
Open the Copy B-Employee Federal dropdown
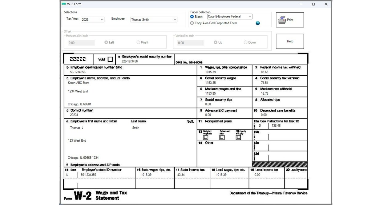pyautogui.click(x=250, y=17)
